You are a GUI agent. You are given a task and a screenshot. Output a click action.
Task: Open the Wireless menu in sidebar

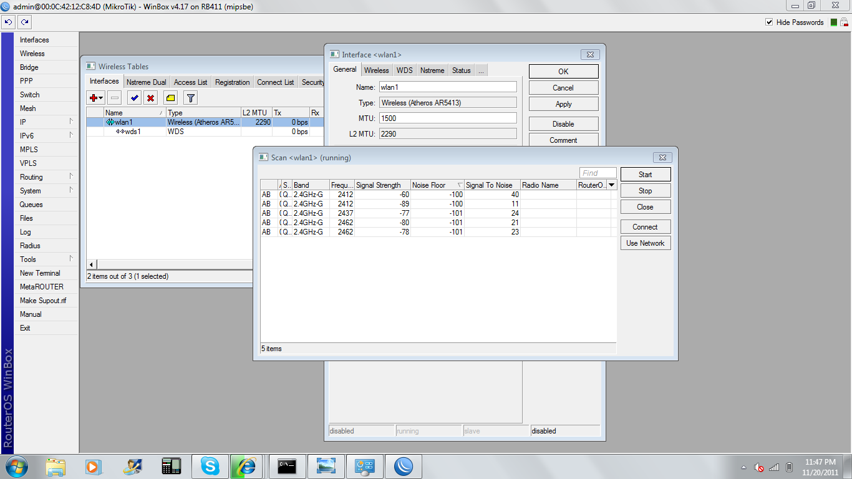pos(32,54)
